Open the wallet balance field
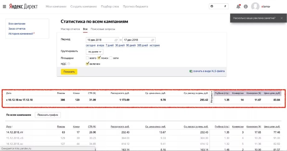The image size is (287, 151). [x=219, y=7]
